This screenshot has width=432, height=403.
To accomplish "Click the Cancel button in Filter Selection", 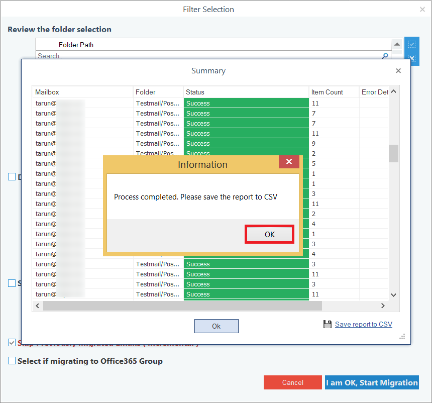I will pos(292,382).
